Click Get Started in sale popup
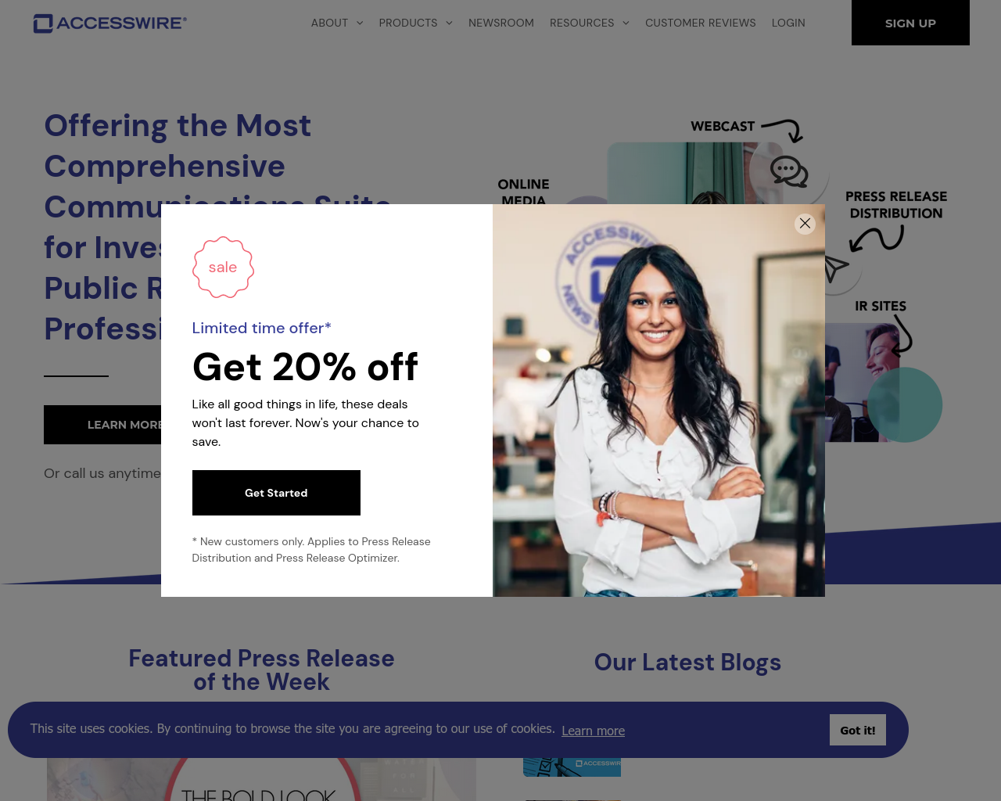 [276, 493]
